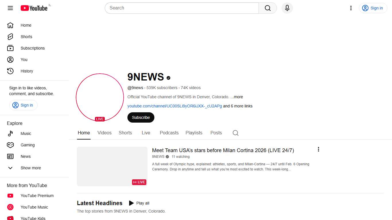
Task: Start voice search with microphone icon
Action: coord(287,8)
